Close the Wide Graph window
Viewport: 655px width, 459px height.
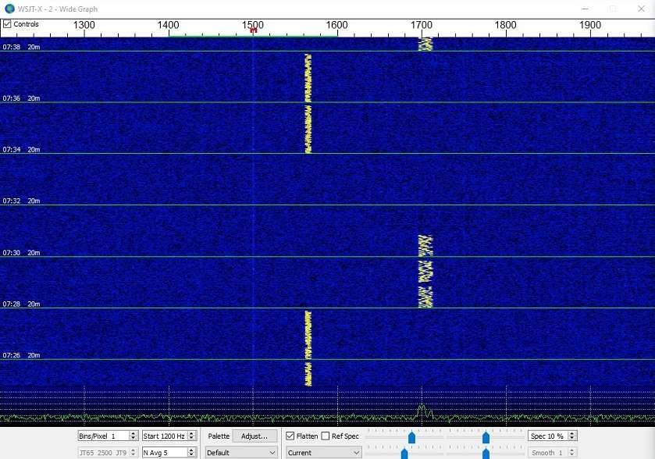[x=641, y=9]
